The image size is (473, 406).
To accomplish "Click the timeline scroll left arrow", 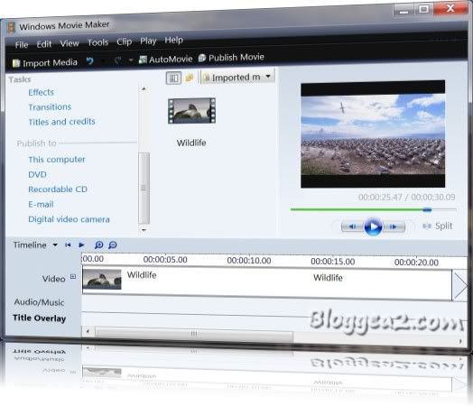I will 88,332.
